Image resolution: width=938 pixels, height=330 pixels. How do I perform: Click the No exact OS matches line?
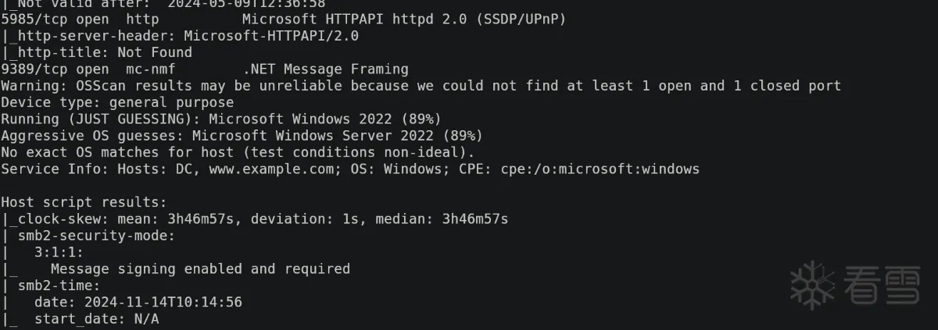click(x=238, y=152)
